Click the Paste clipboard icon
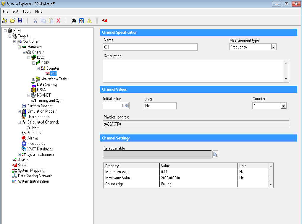 coord(51,20)
